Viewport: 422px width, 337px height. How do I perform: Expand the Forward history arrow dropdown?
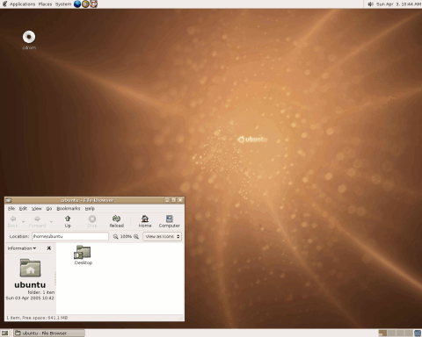(51, 222)
